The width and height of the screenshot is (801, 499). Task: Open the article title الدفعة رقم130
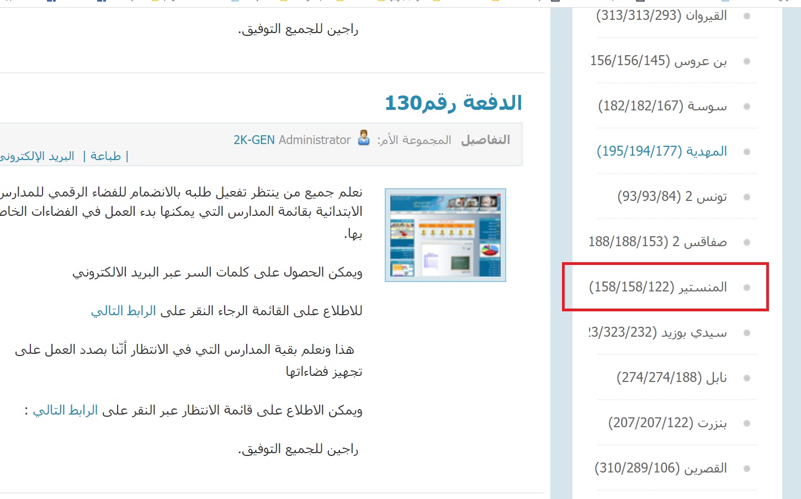tap(453, 103)
